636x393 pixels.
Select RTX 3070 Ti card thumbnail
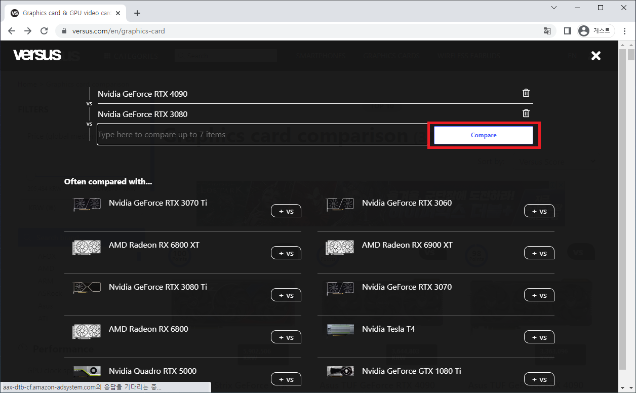coord(87,205)
